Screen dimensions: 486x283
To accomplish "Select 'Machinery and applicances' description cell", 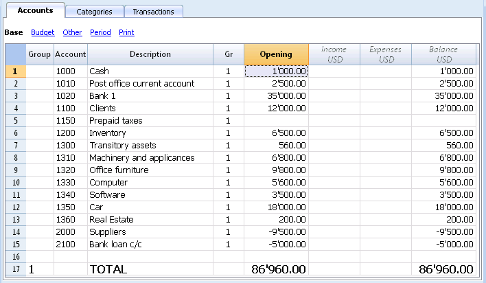I will (150, 158).
